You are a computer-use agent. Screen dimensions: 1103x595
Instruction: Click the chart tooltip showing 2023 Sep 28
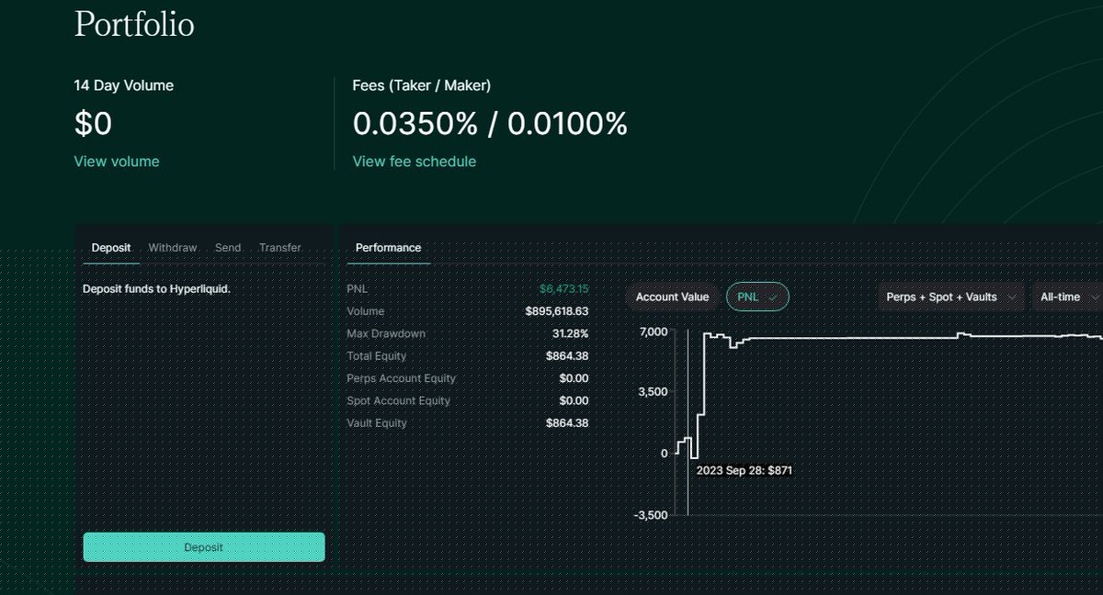click(x=745, y=470)
